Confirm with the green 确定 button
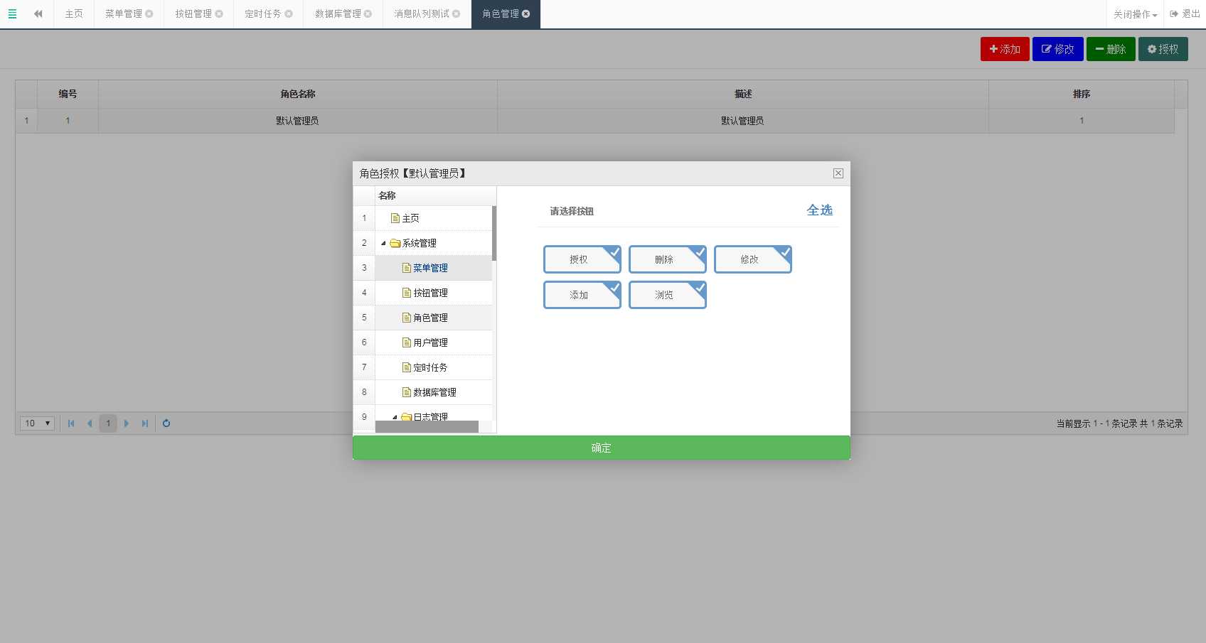This screenshot has height=643, width=1206. point(602,448)
